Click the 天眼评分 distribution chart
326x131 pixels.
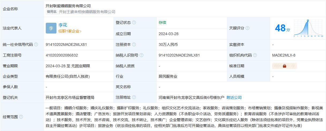[308, 28]
